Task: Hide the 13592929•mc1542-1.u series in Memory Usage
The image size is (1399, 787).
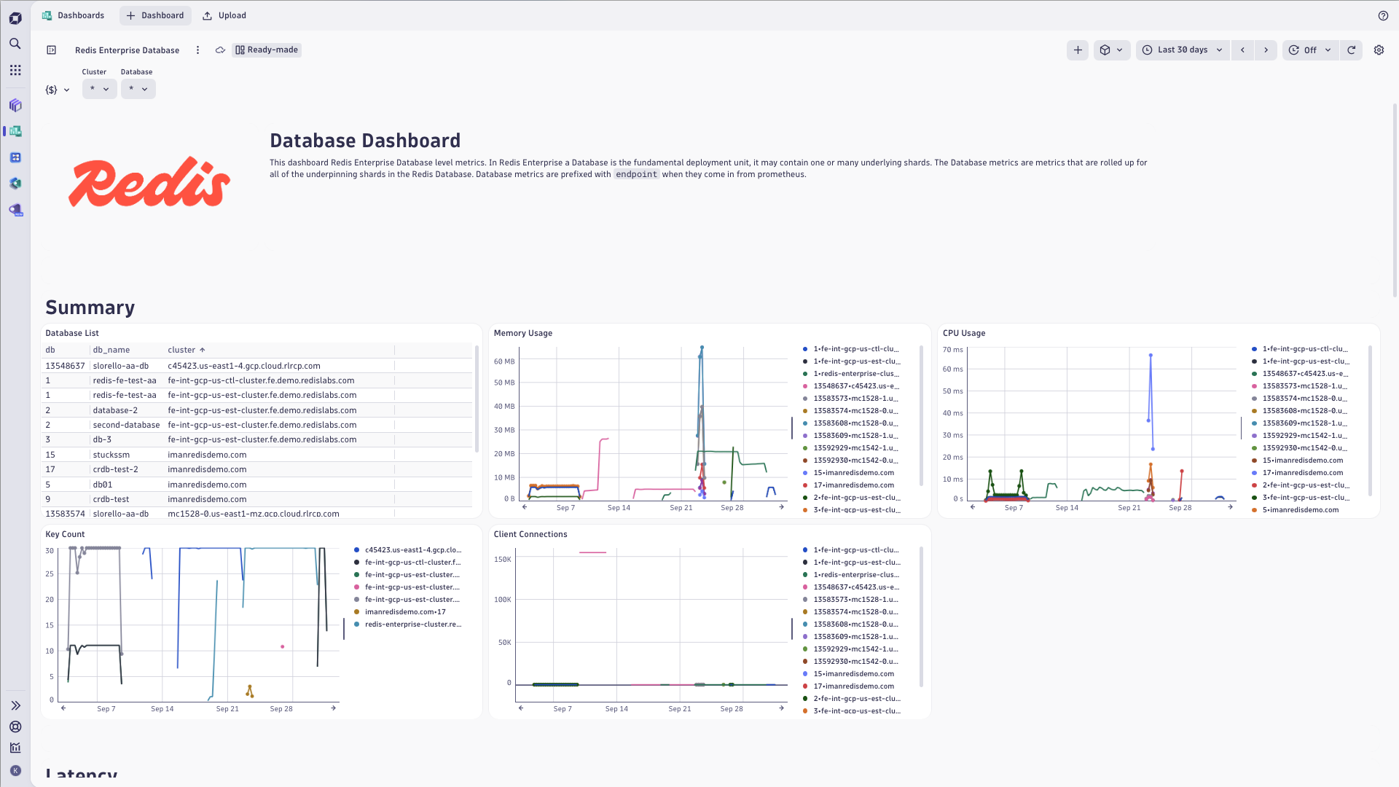Action: (x=854, y=447)
